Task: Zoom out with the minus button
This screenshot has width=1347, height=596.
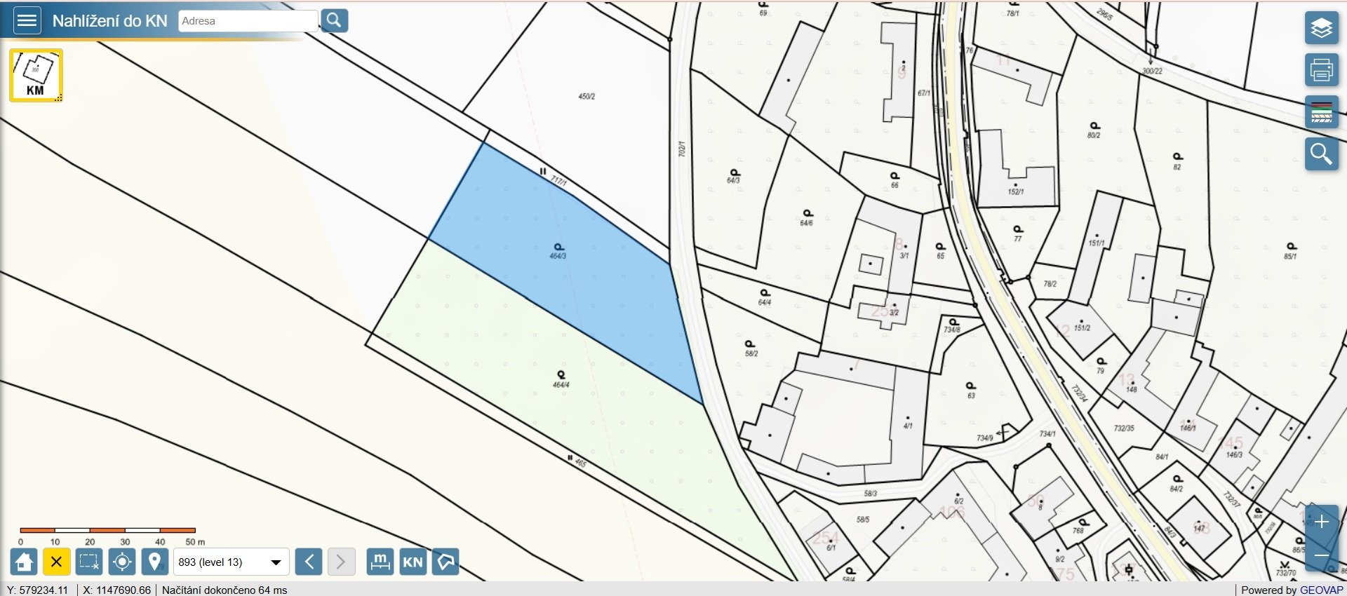Action: (1322, 556)
